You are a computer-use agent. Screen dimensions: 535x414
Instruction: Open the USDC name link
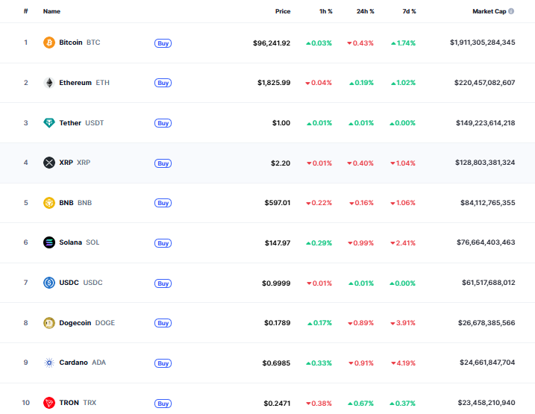pos(69,283)
